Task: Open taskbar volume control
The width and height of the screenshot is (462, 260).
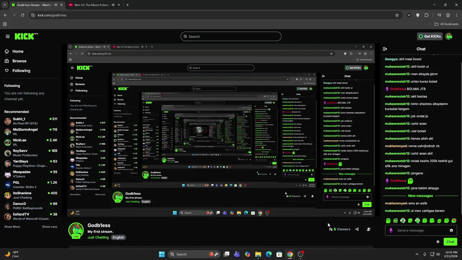Action: (438, 254)
